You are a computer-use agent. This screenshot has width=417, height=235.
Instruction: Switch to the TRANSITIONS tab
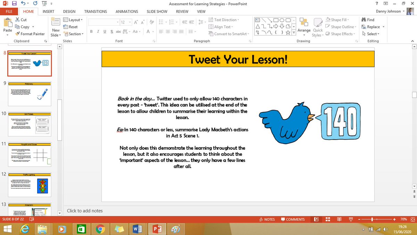[x=96, y=11]
